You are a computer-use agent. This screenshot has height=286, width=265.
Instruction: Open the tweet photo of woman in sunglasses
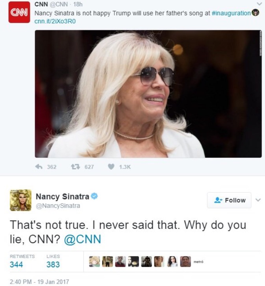[x=148, y=94]
